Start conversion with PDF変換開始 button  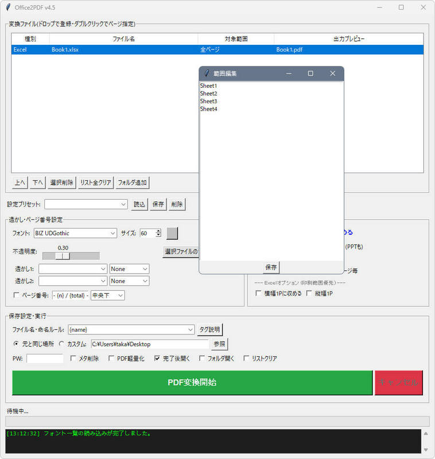tap(192, 383)
